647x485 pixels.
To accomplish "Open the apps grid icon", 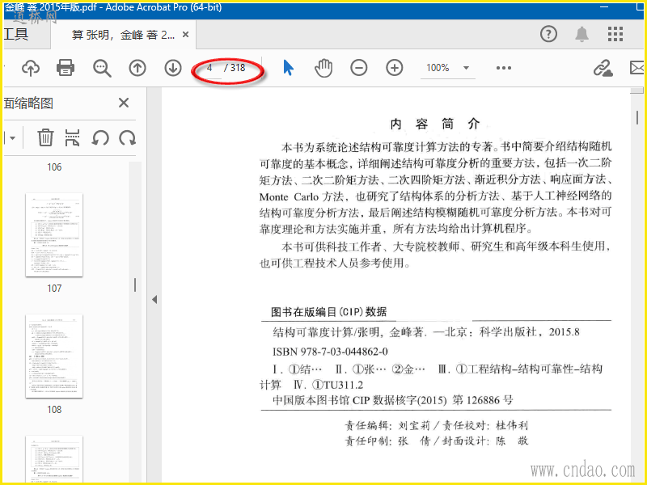I will [615, 34].
